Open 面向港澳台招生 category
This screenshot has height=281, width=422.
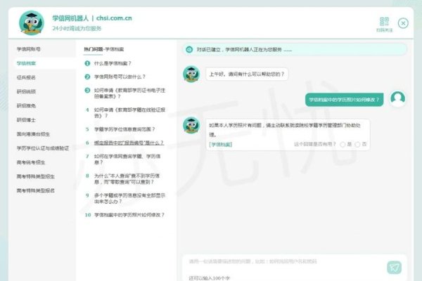pyautogui.click(x=33, y=134)
